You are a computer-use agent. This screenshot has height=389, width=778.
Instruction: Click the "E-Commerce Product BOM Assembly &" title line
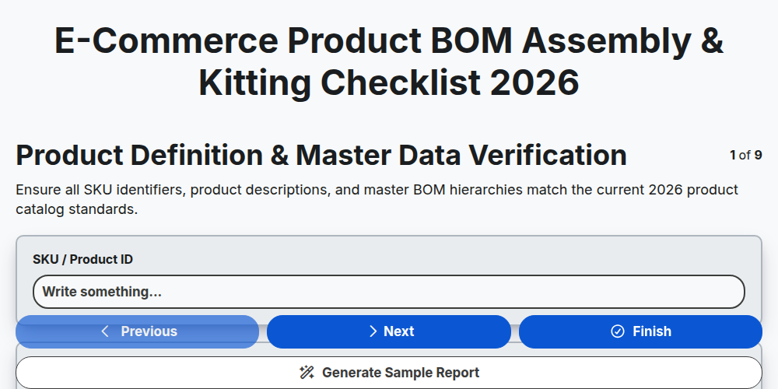point(388,40)
